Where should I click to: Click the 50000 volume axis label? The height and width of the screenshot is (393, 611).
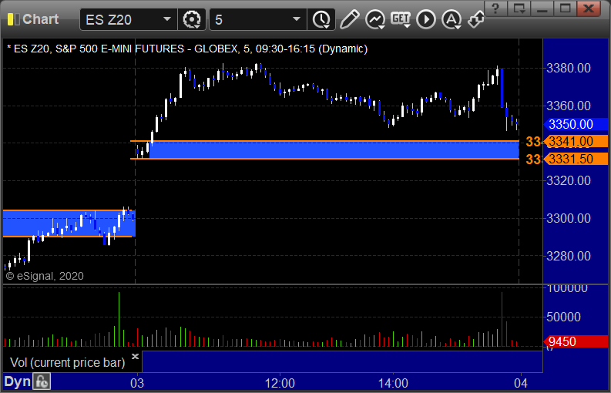click(563, 317)
